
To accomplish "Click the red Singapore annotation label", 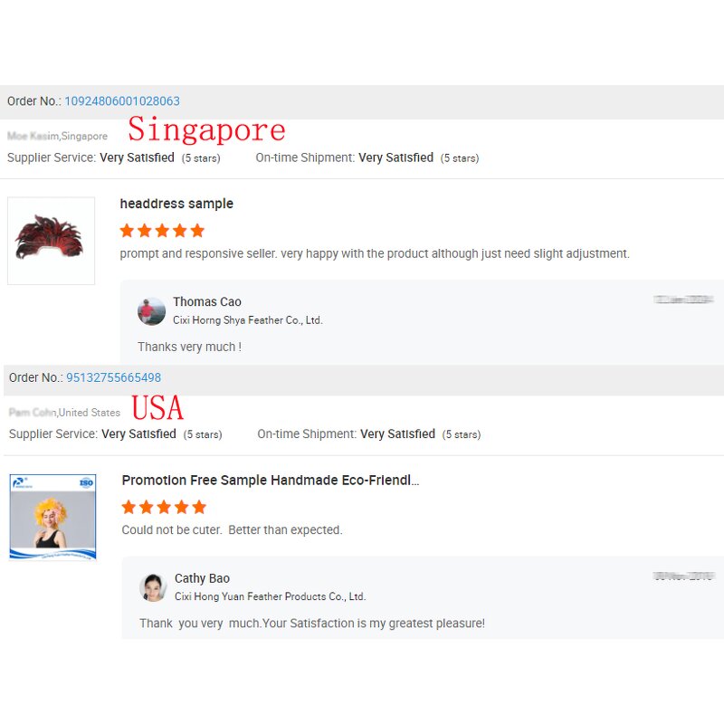I will point(206,129).
